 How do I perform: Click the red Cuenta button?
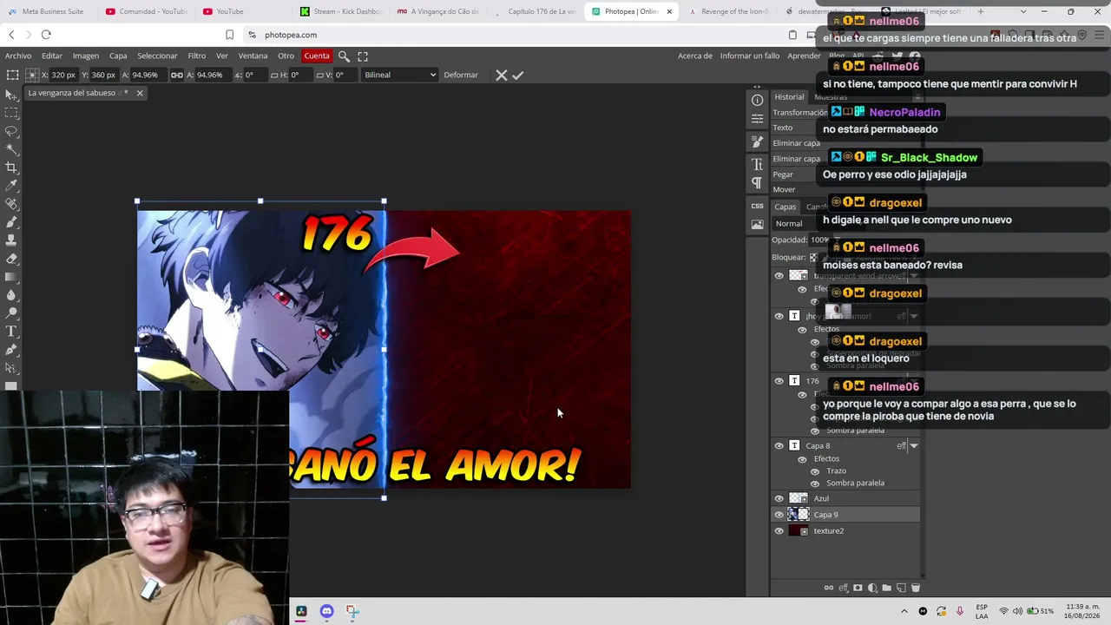(317, 56)
